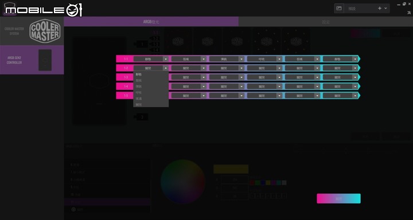Open fifth mode dropdown in row 1-5

302,96
